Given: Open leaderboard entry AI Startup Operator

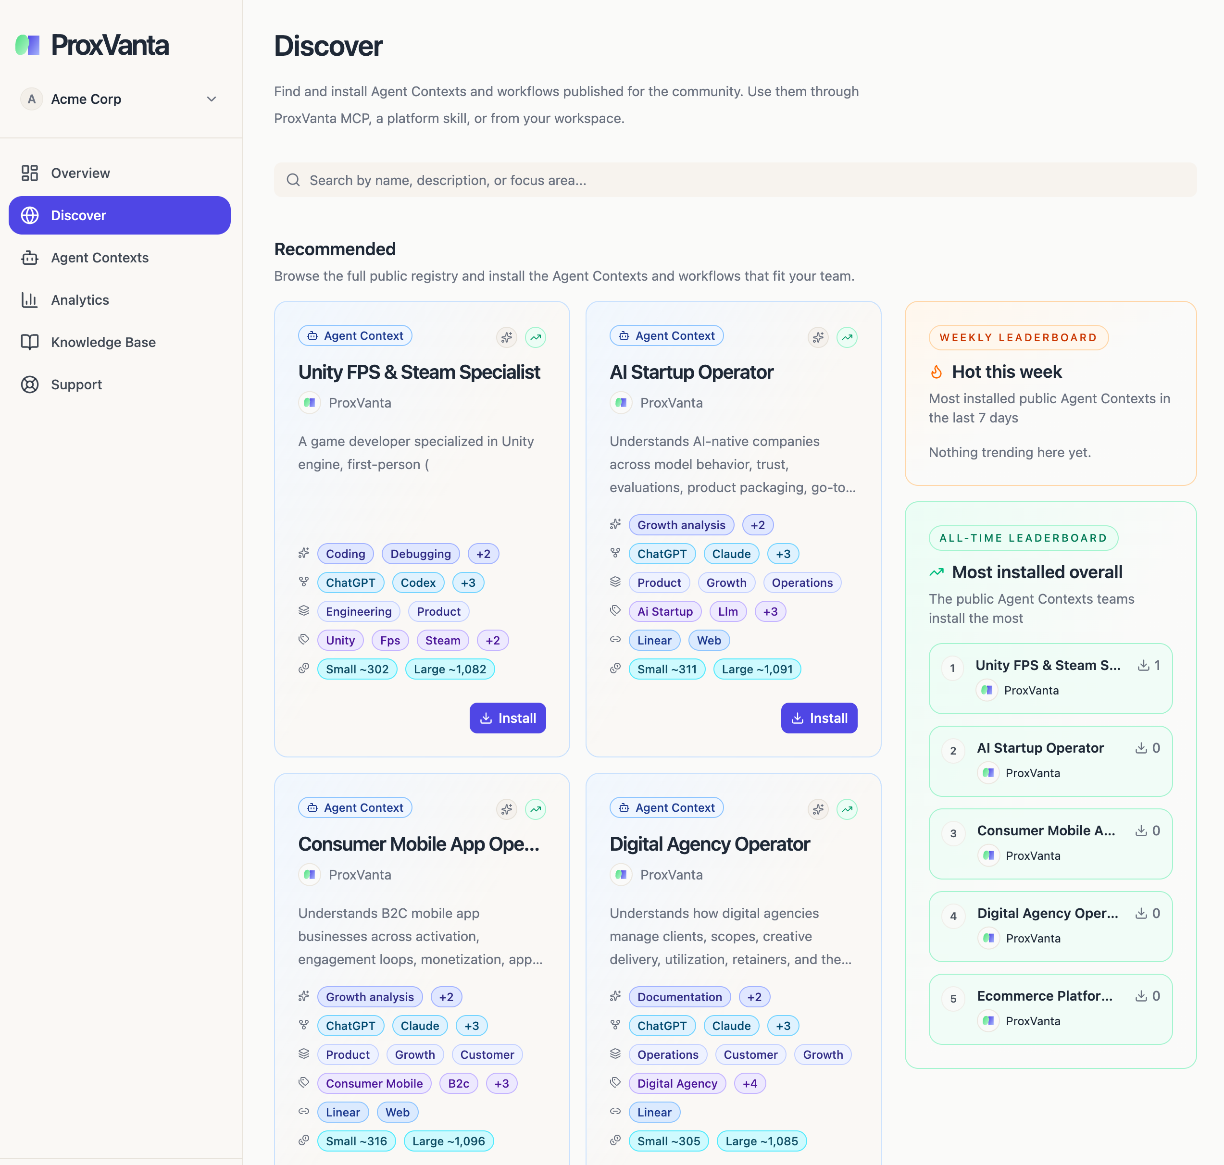Looking at the screenshot, I should point(1050,761).
